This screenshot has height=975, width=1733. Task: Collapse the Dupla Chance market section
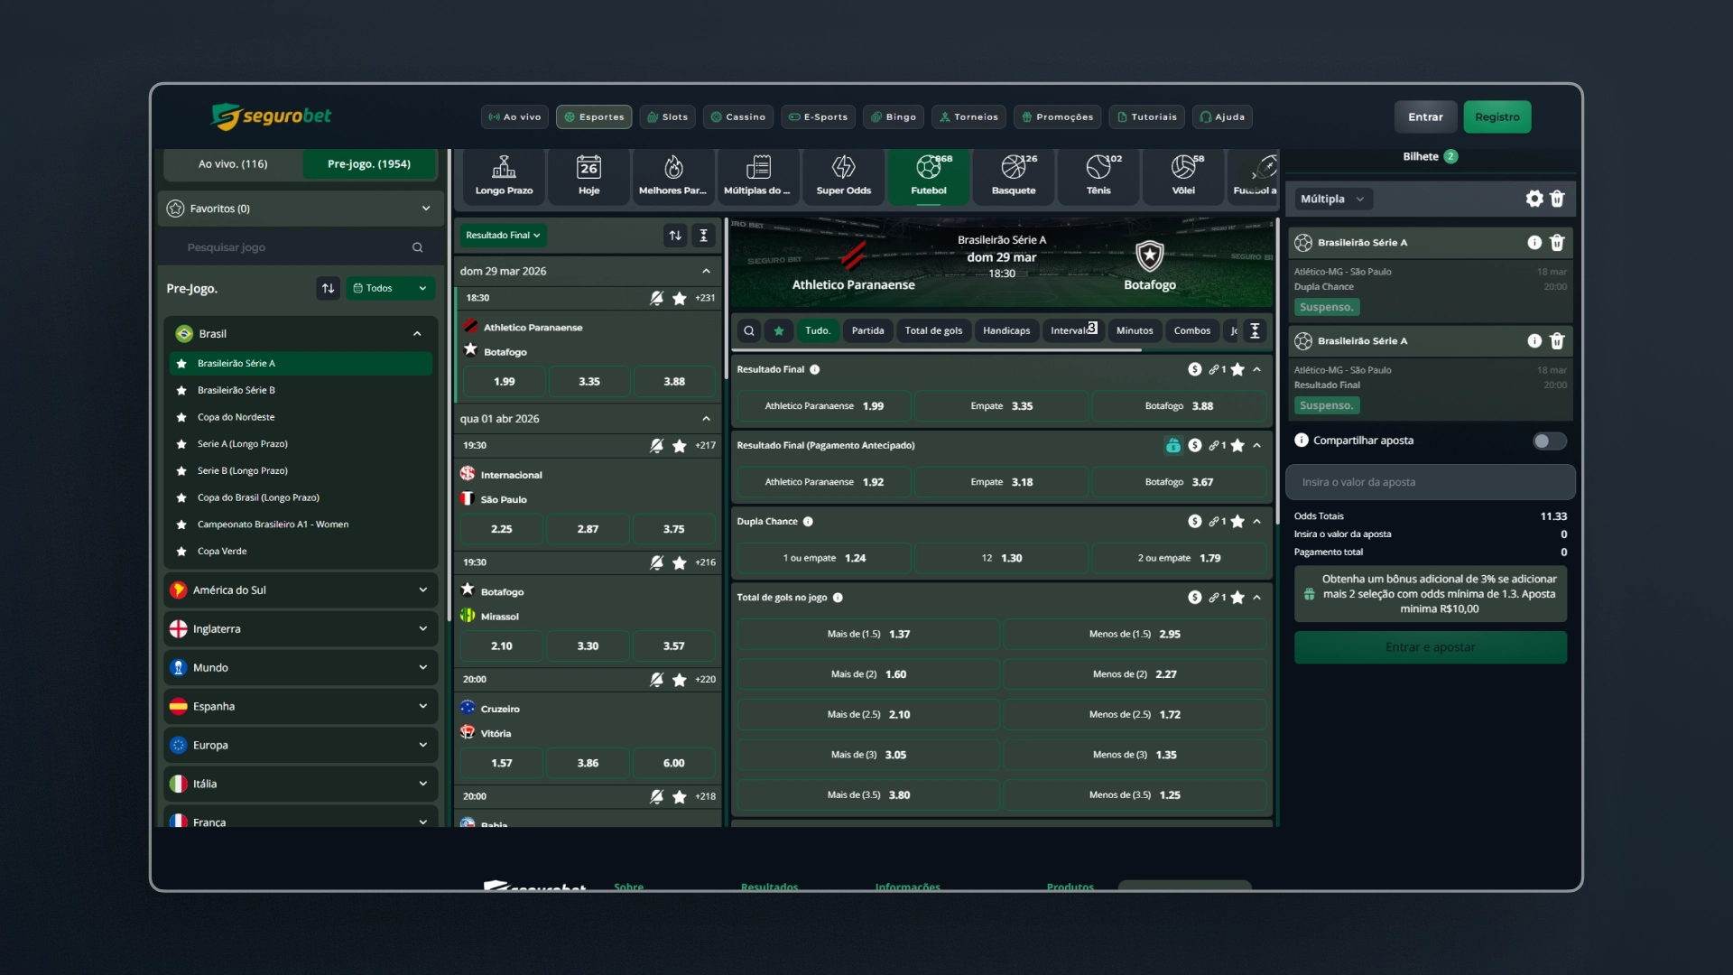click(x=1256, y=521)
